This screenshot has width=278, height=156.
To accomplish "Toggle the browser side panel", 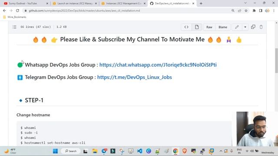I will click(x=261, y=10).
